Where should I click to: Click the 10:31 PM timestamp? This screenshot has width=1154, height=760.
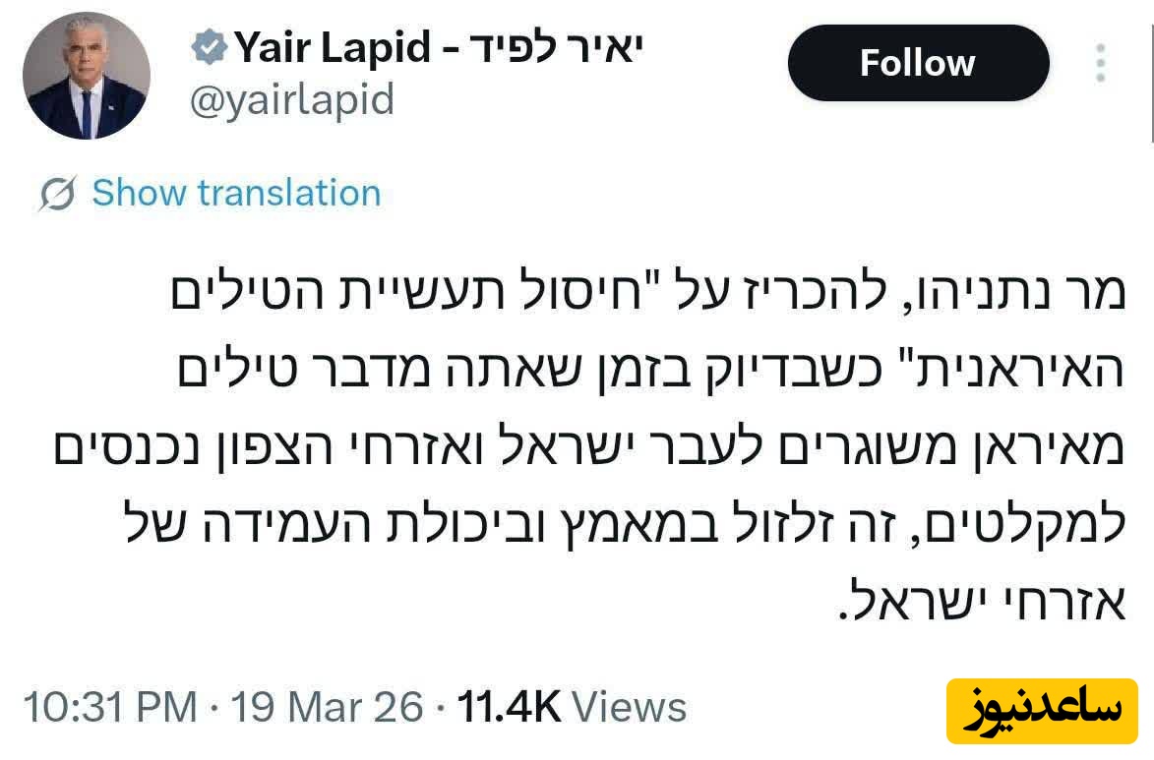108,708
